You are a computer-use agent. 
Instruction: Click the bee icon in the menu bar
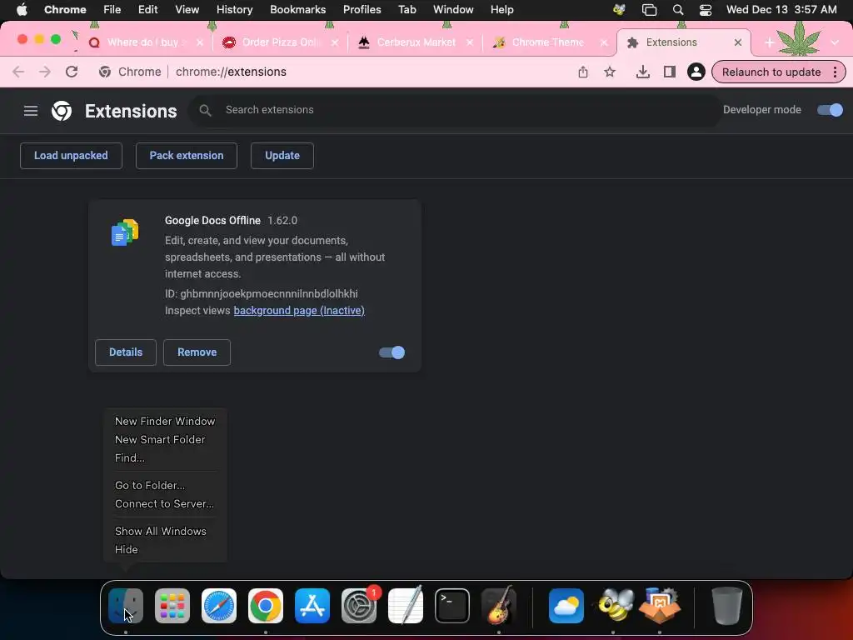tap(619, 10)
